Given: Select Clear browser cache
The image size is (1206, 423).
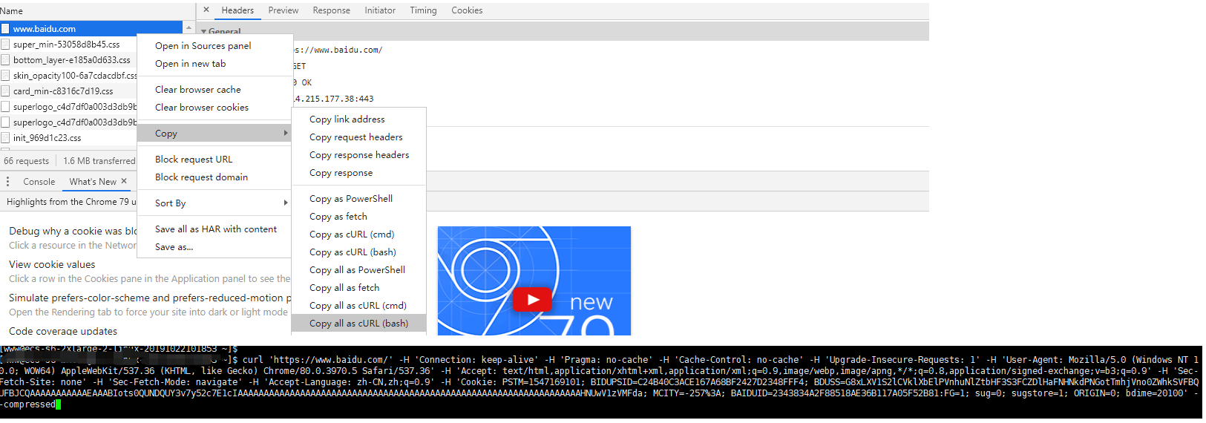Looking at the screenshot, I should pyautogui.click(x=198, y=90).
